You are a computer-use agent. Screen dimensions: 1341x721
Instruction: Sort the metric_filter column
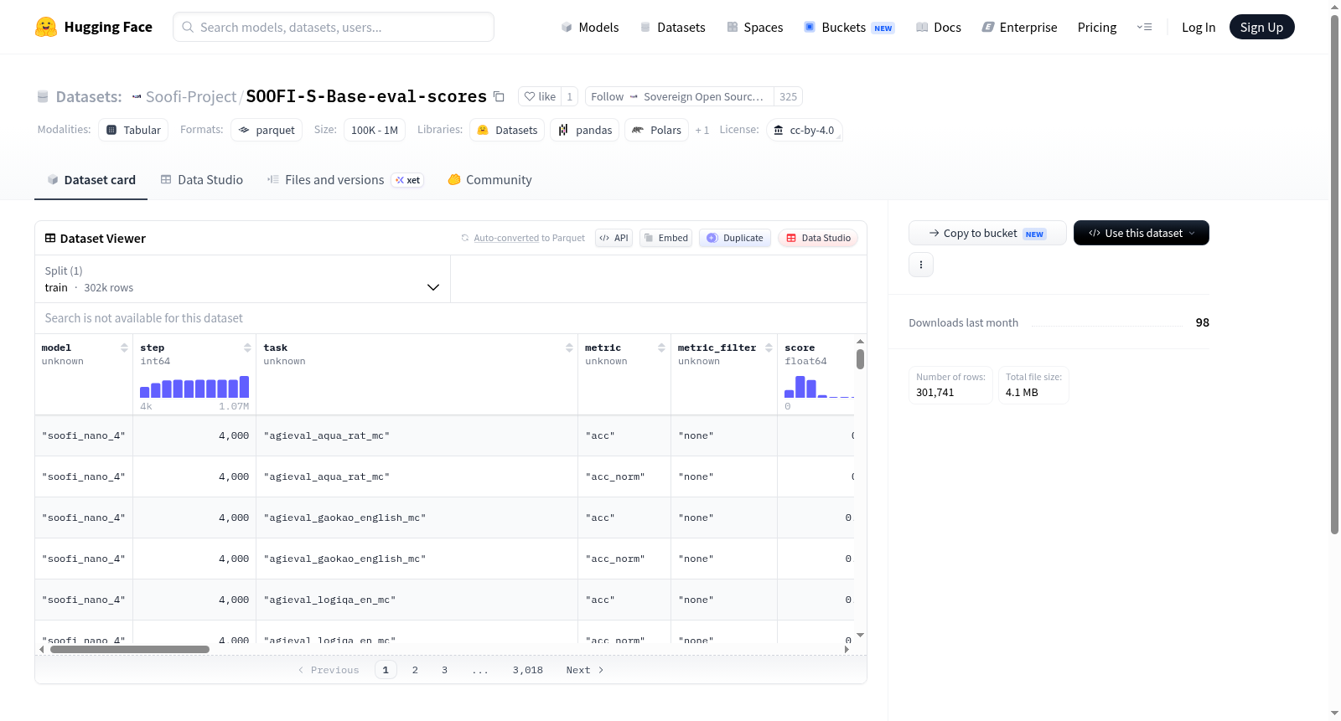point(769,348)
